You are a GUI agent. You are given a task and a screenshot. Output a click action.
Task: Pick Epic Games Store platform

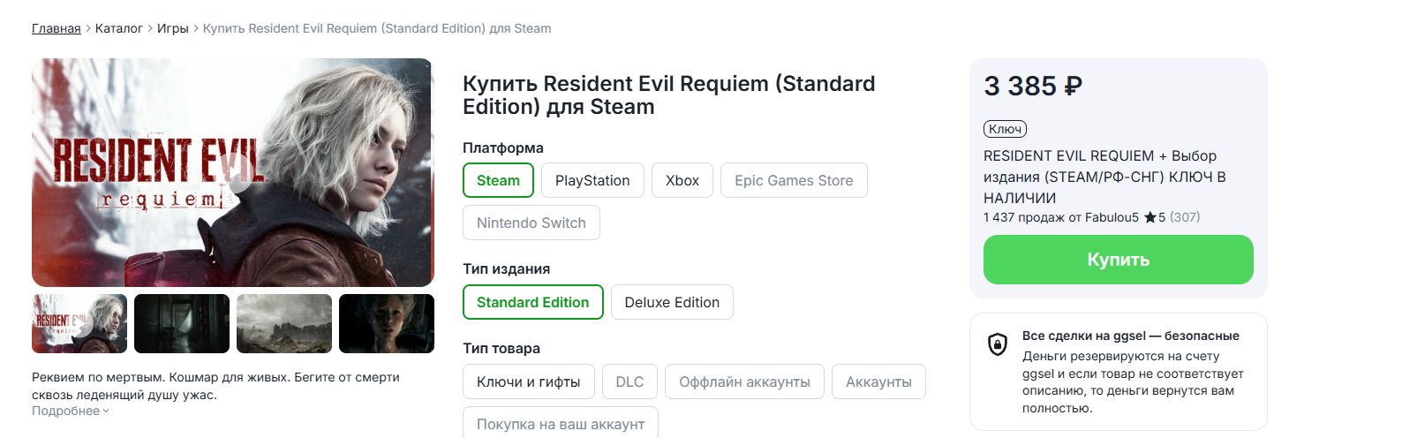click(x=793, y=180)
